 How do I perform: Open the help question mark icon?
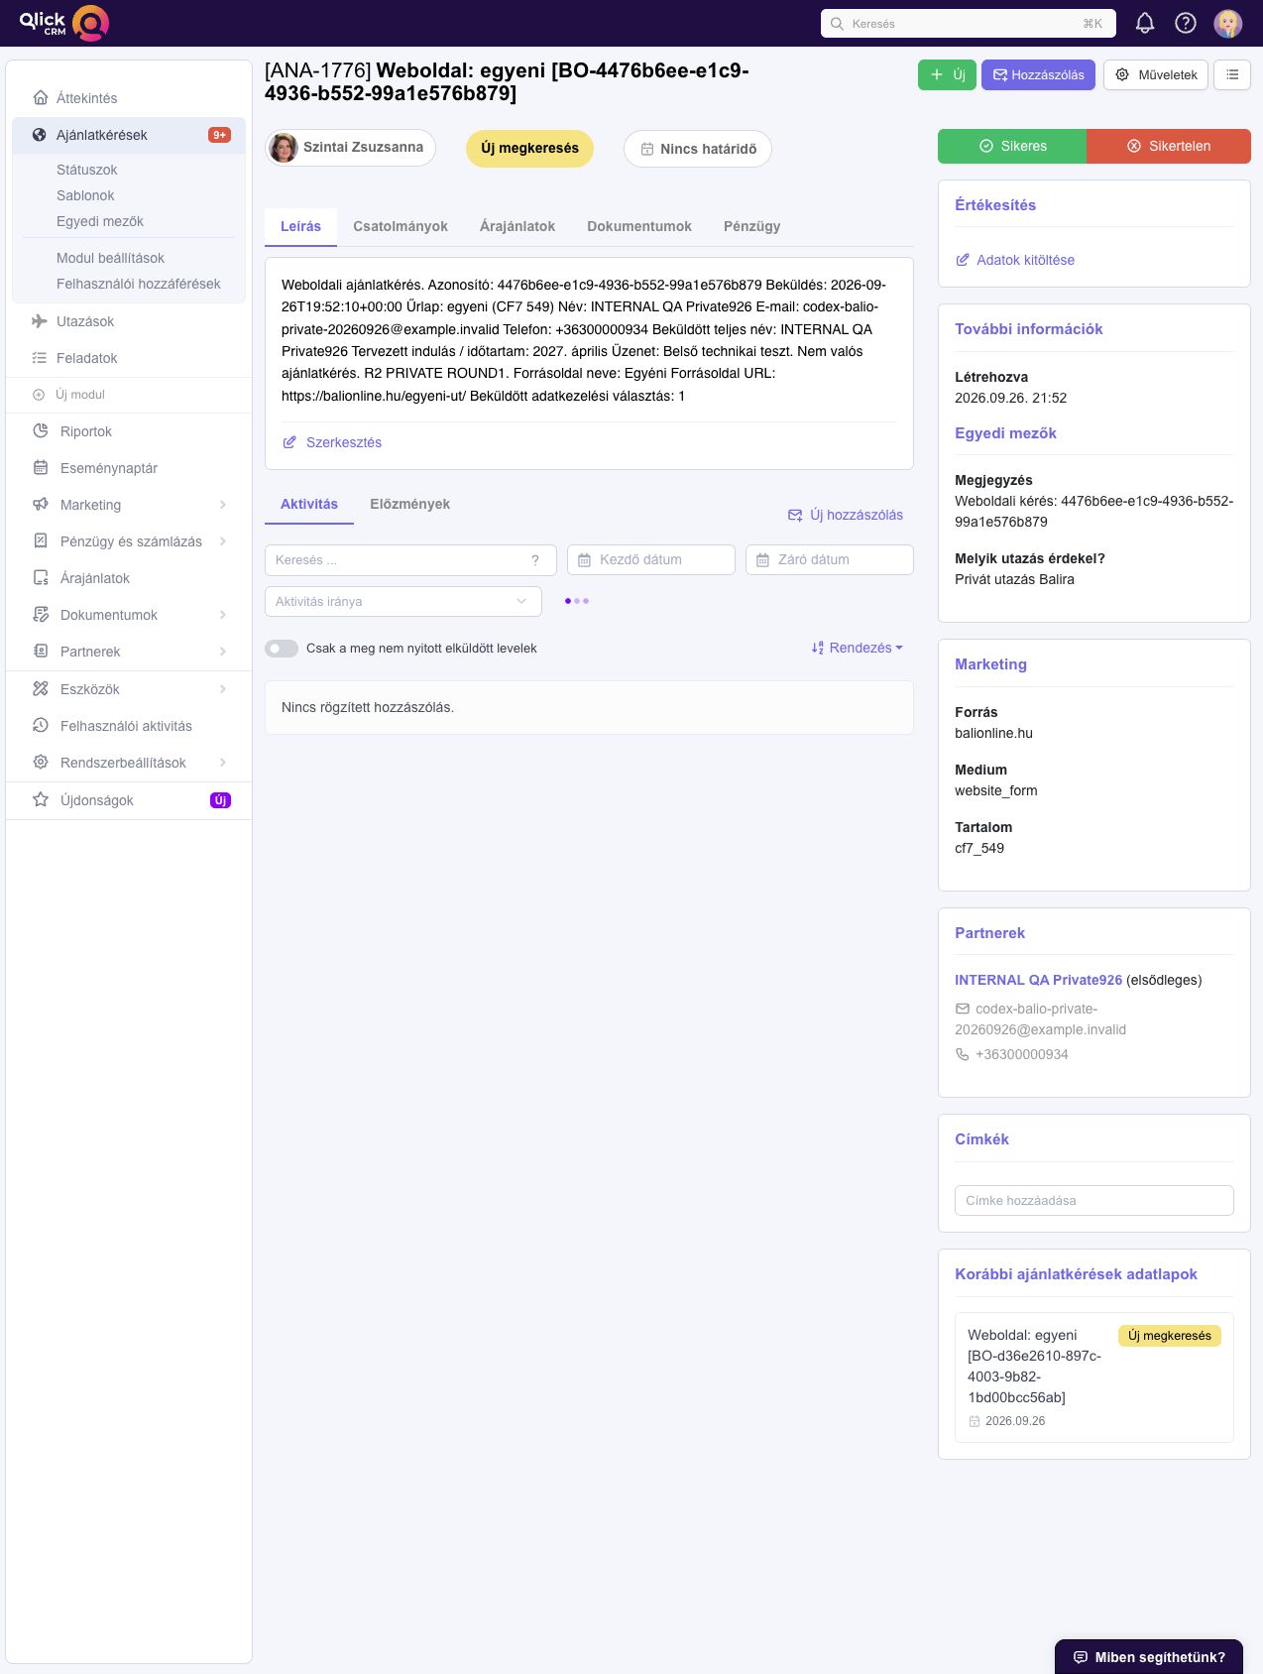click(1186, 23)
